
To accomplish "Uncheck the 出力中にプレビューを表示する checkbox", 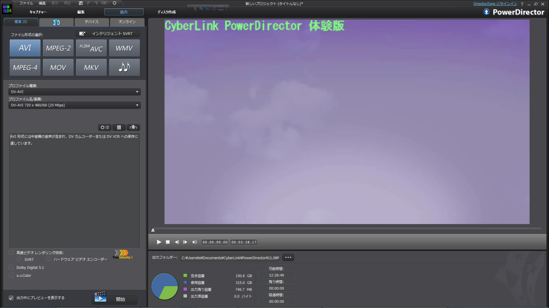I will [11, 298].
